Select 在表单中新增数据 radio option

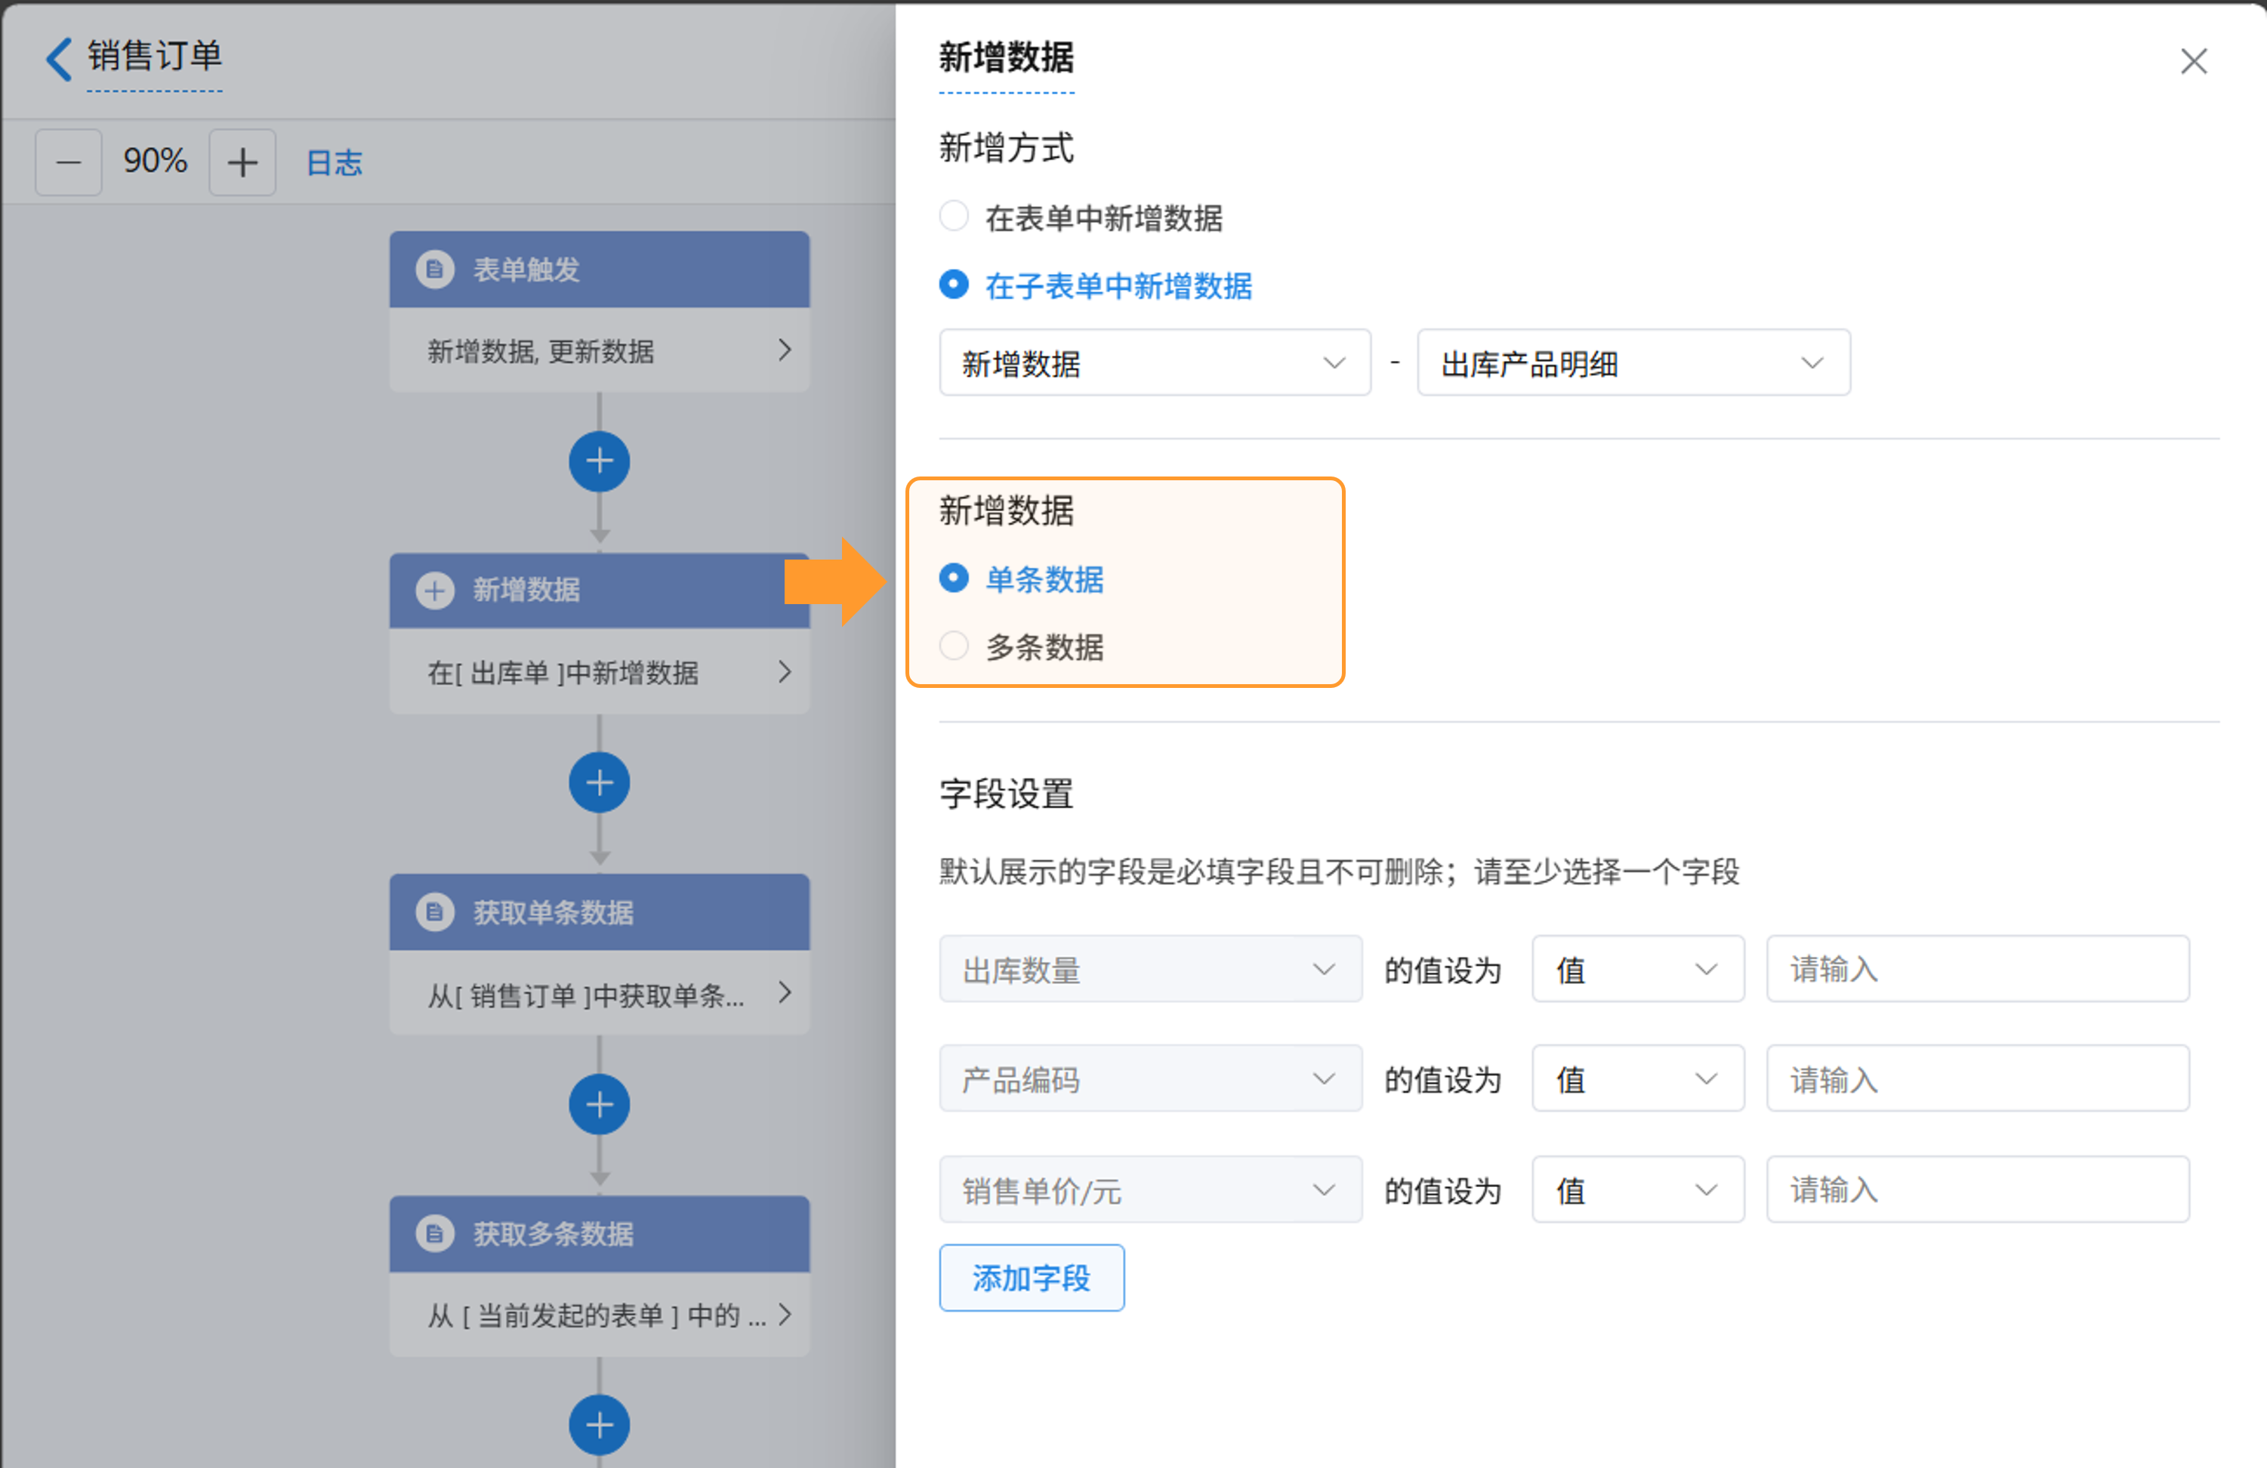(x=954, y=217)
